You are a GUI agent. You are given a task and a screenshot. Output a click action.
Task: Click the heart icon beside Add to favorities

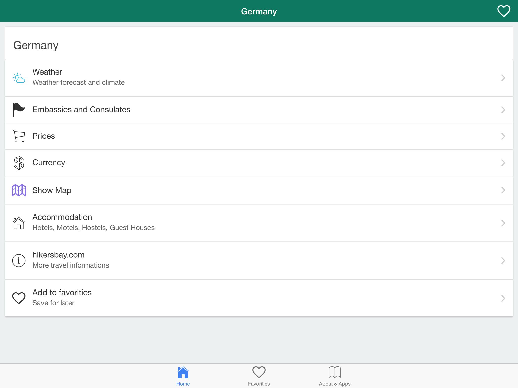coord(19,298)
